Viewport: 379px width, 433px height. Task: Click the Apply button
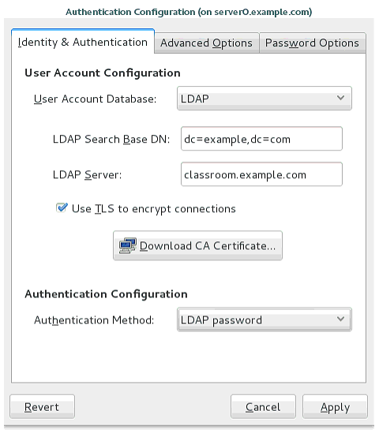[335, 407]
